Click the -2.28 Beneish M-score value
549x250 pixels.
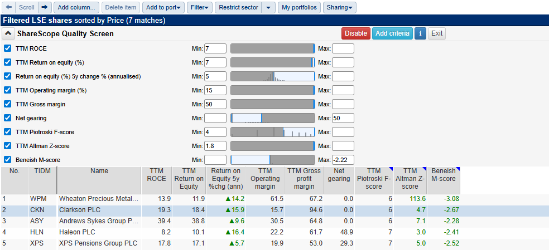[x=451, y=222]
